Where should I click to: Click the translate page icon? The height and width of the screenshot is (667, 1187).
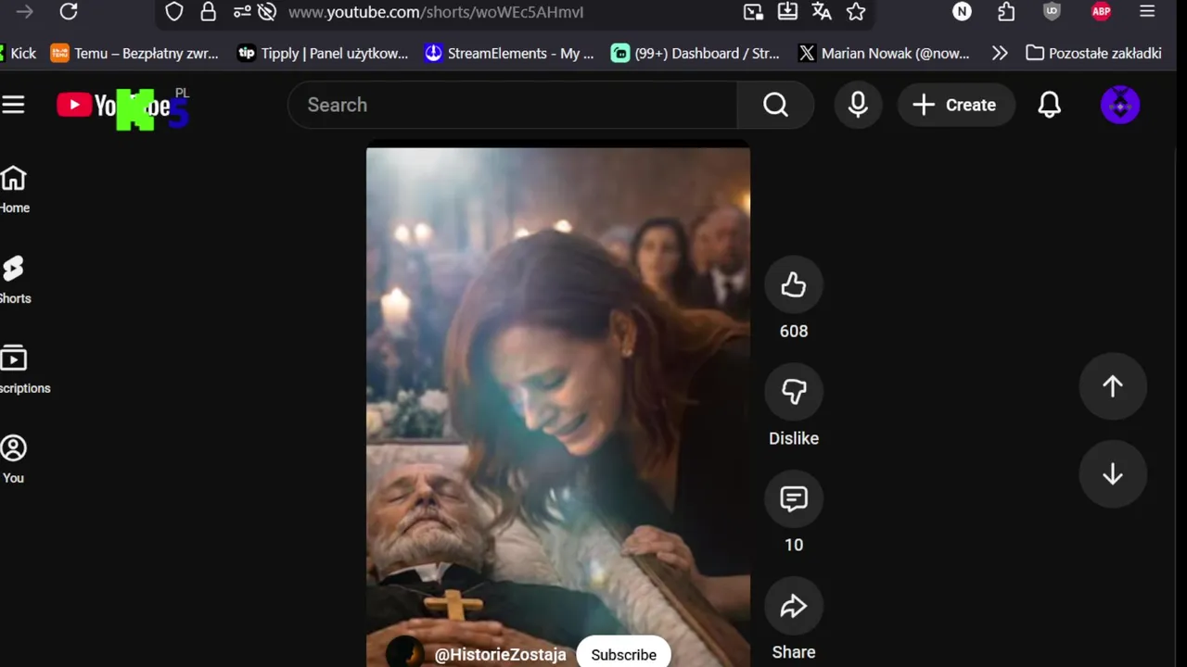click(822, 12)
